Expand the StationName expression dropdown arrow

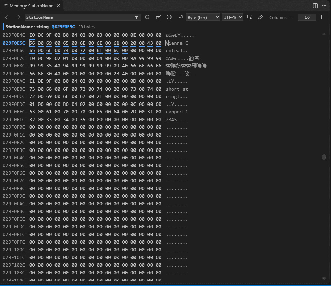pyautogui.click(x=136, y=17)
